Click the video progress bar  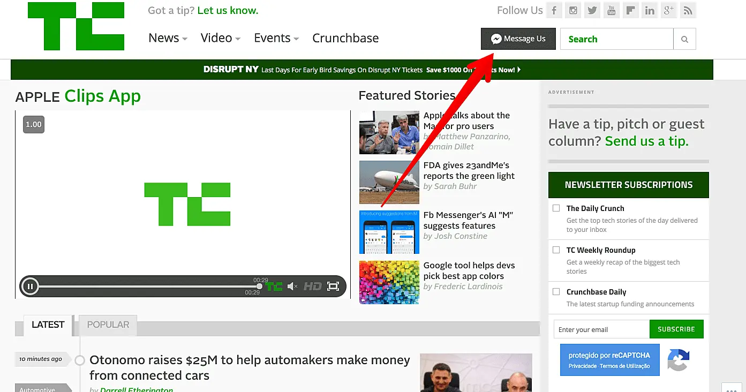[150, 286]
